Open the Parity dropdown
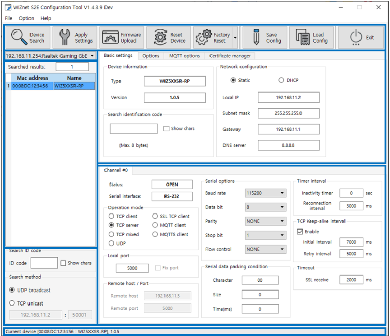The height and width of the screenshot is (336, 390). click(x=265, y=221)
